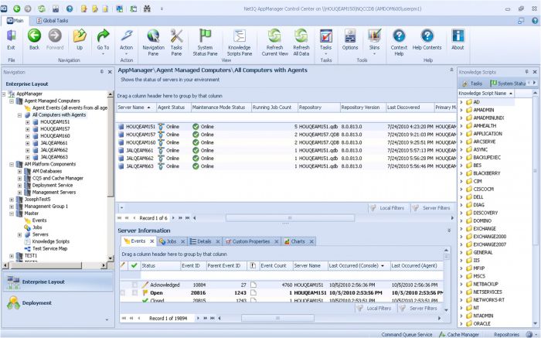Switch to the Global Tasks ribbon tab
The width and height of the screenshot is (541, 338).
point(52,21)
